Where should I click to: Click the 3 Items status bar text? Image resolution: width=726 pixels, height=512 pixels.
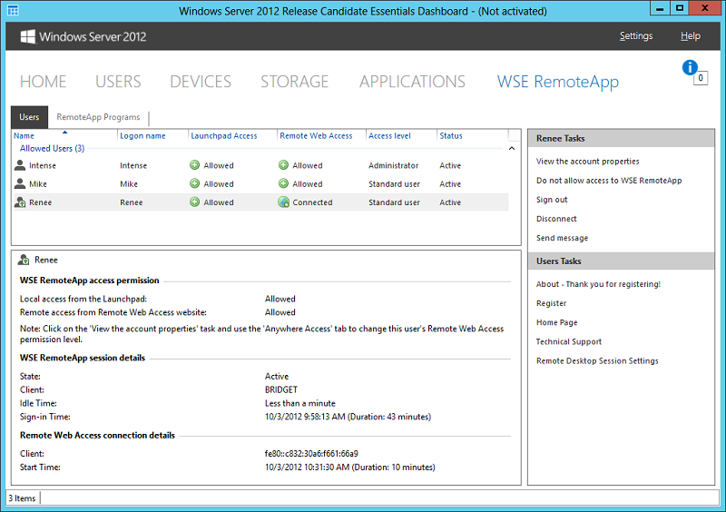click(22, 498)
